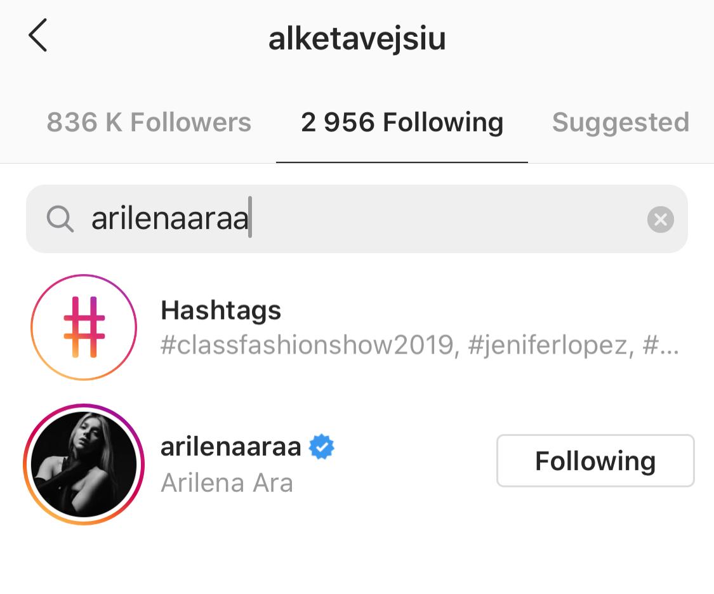This screenshot has width=714, height=594.
Task: Open the Hashtags followed list
Action: pyautogui.click(x=357, y=327)
